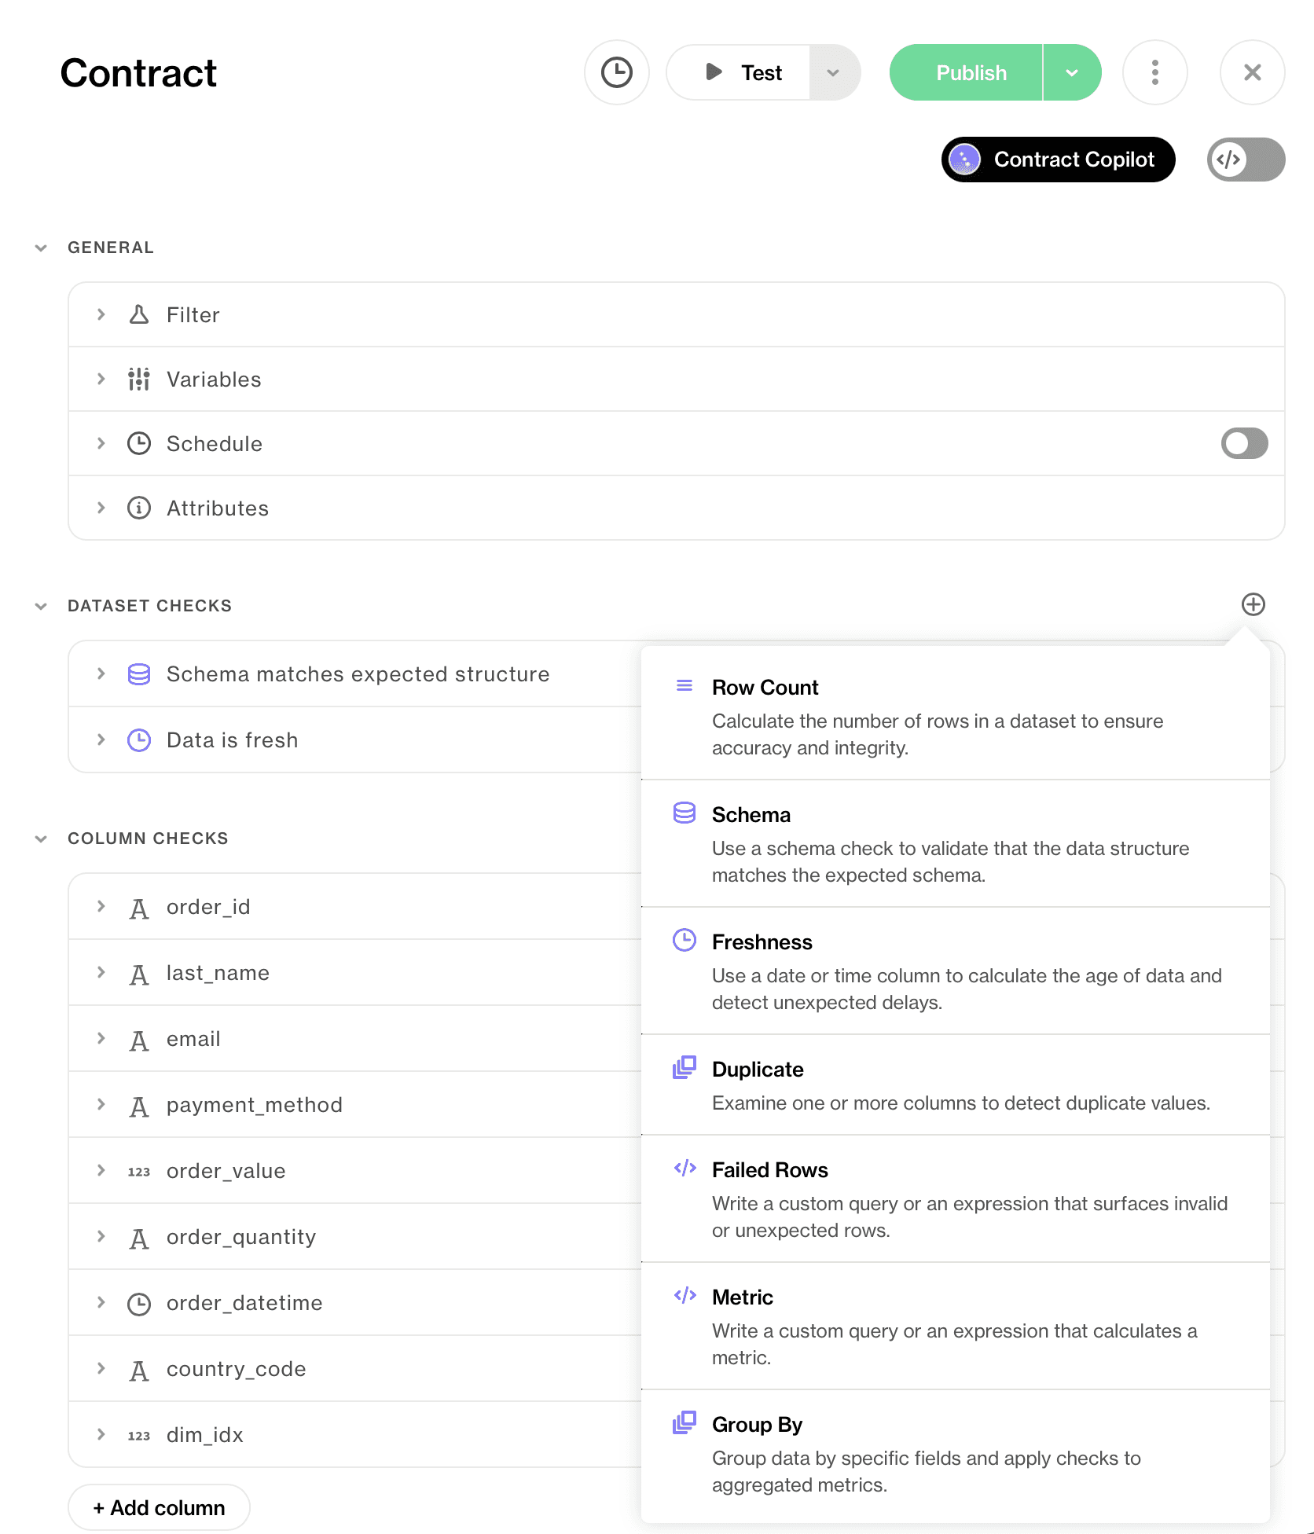The image size is (1314, 1534).
Task: Expand Schema matches expected structure check
Action: pyautogui.click(x=101, y=673)
